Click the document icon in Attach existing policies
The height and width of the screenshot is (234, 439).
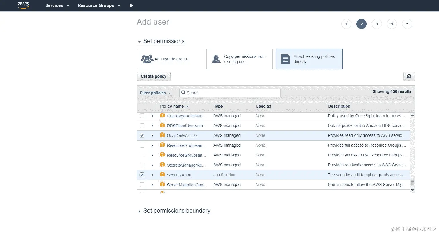coord(286,59)
